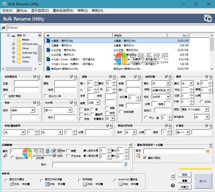Click the 预览 button
Image resolution: width=215 pixels, height=192 pixels.
[x=185, y=174]
